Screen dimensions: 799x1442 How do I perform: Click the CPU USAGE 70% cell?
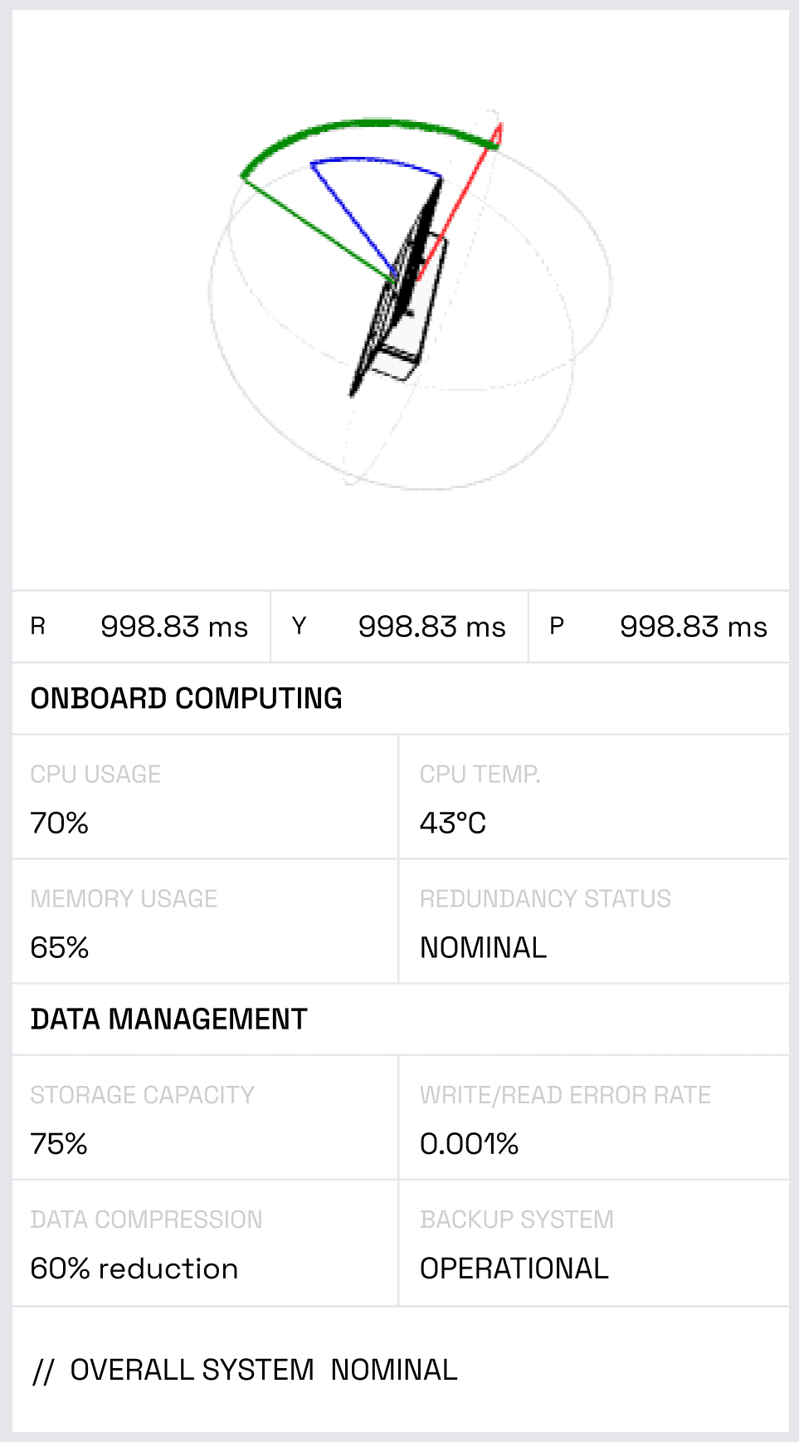205,798
